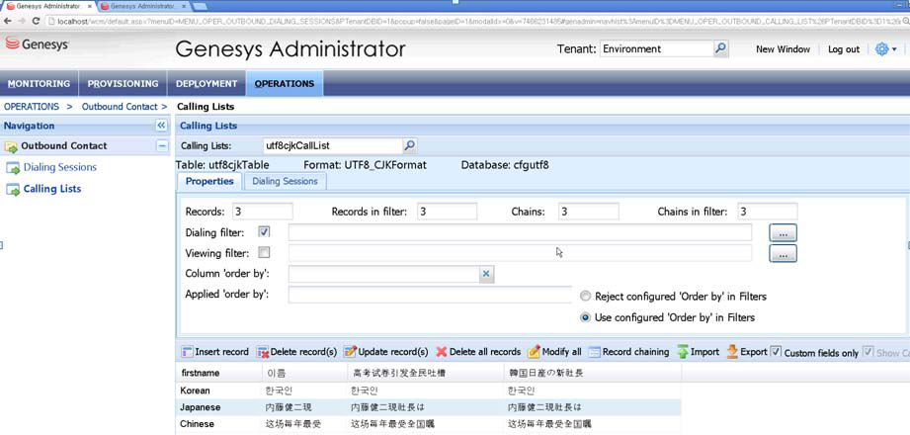Viewport: 910px width, 435px height.
Task: Browse calling lists with the magnifier icon
Action: 410,145
